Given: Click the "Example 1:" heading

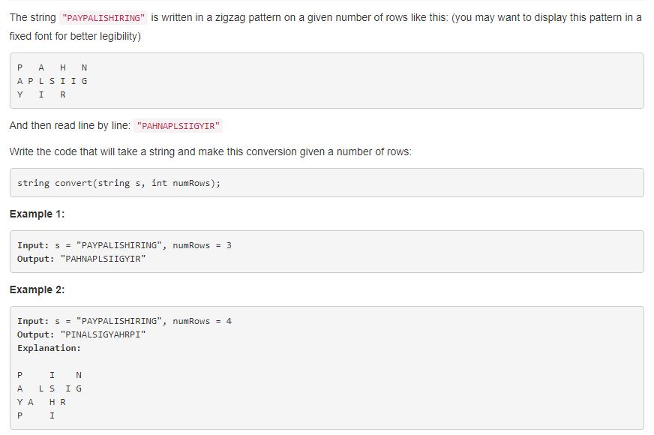Looking at the screenshot, I should click(x=37, y=214).
